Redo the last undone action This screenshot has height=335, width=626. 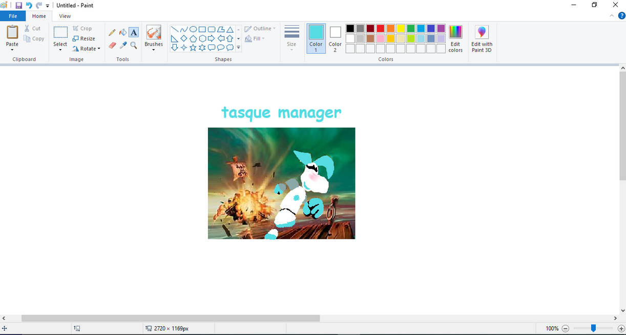tap(39, 5)
